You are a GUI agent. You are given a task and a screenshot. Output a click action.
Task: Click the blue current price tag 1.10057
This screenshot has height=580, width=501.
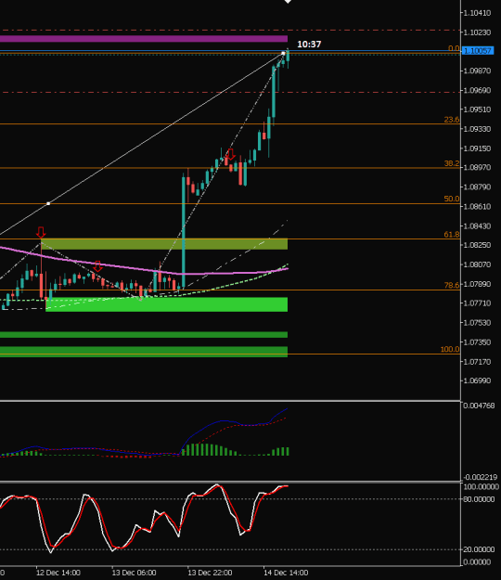tap(478, 51)
